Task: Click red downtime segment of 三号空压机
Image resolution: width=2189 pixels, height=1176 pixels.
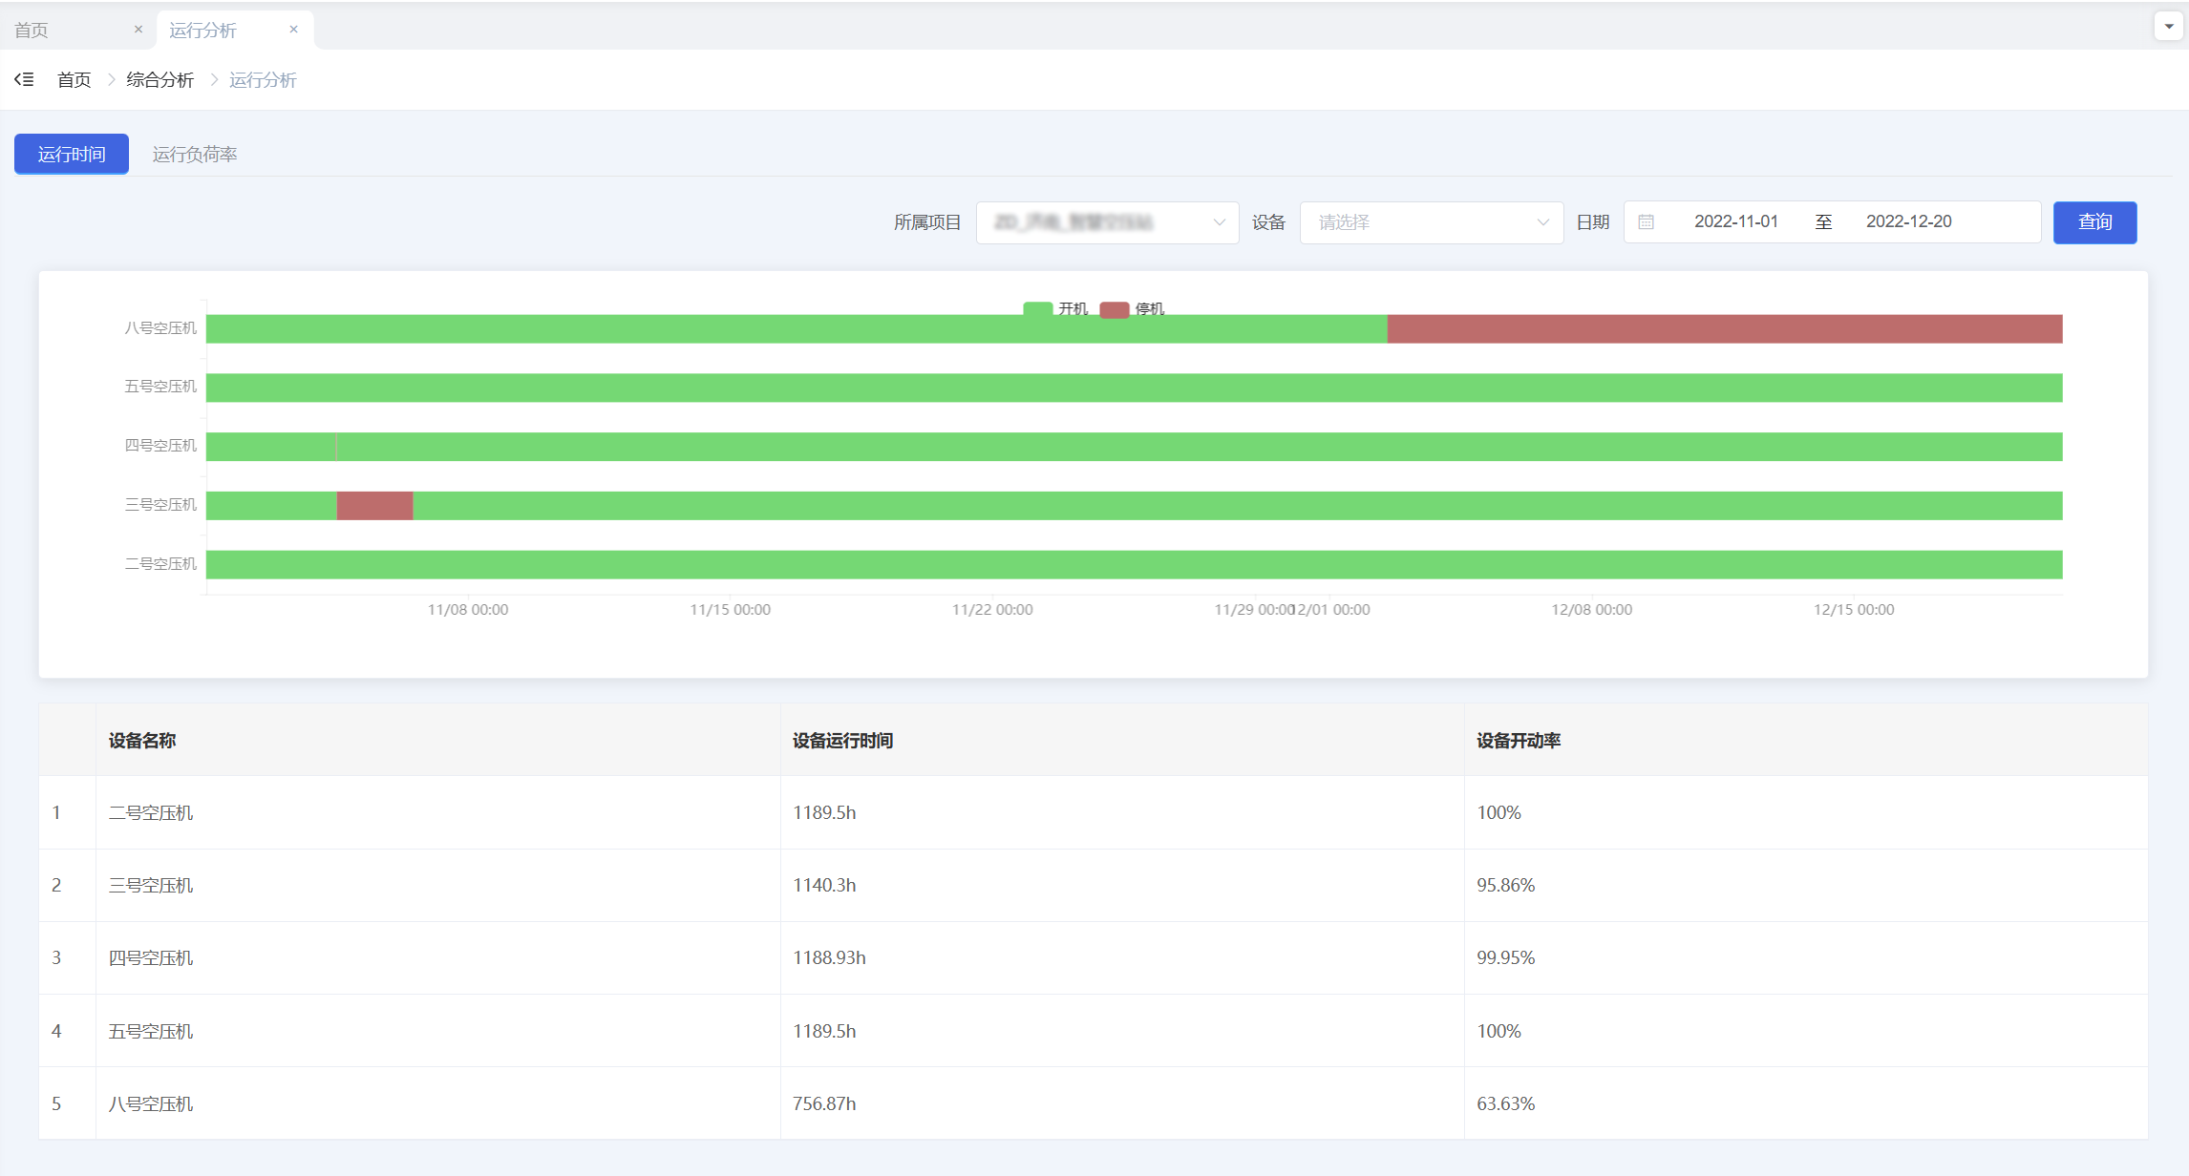Action: [x=374, y=506]
